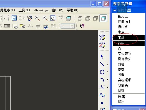Switch to hidden line display

point(88,18)
